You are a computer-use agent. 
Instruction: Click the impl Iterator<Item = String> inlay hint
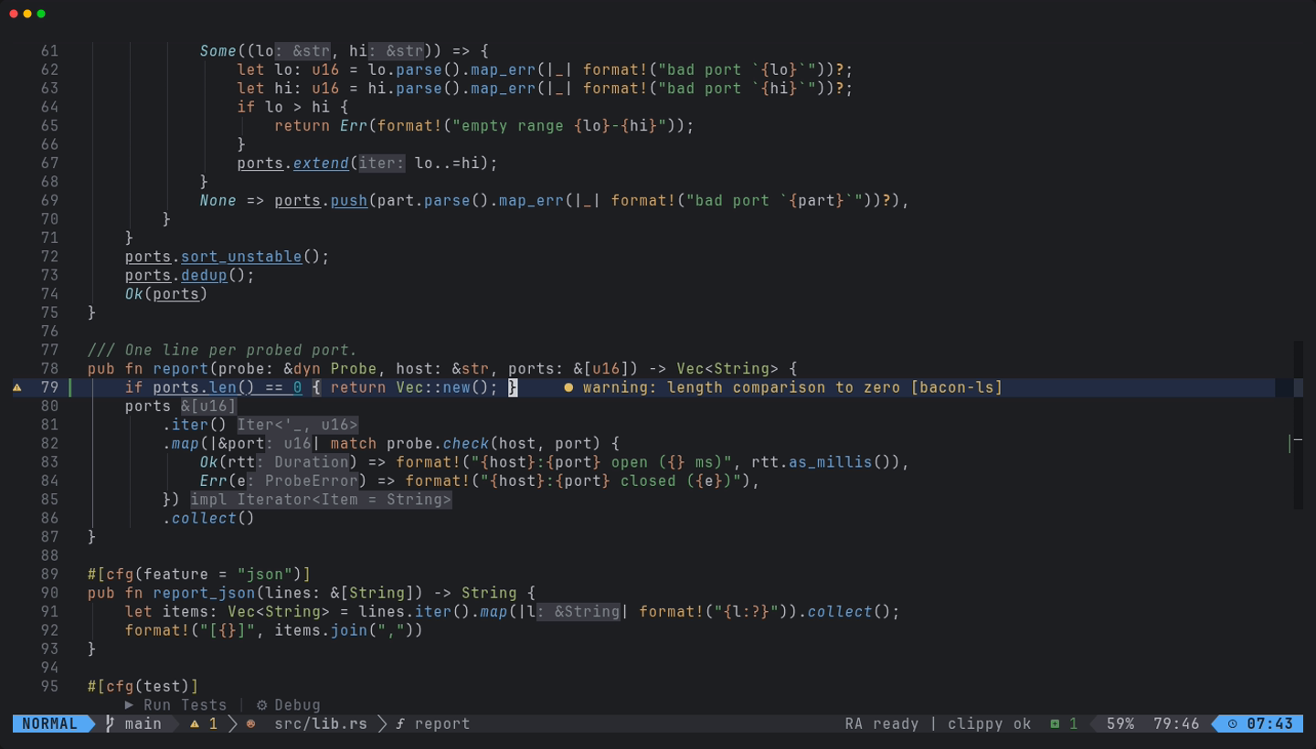pyautogui.click(x=321, y=500)
